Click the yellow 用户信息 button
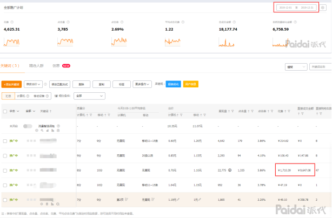Screen dimensions: 332x218 (190, 84)
